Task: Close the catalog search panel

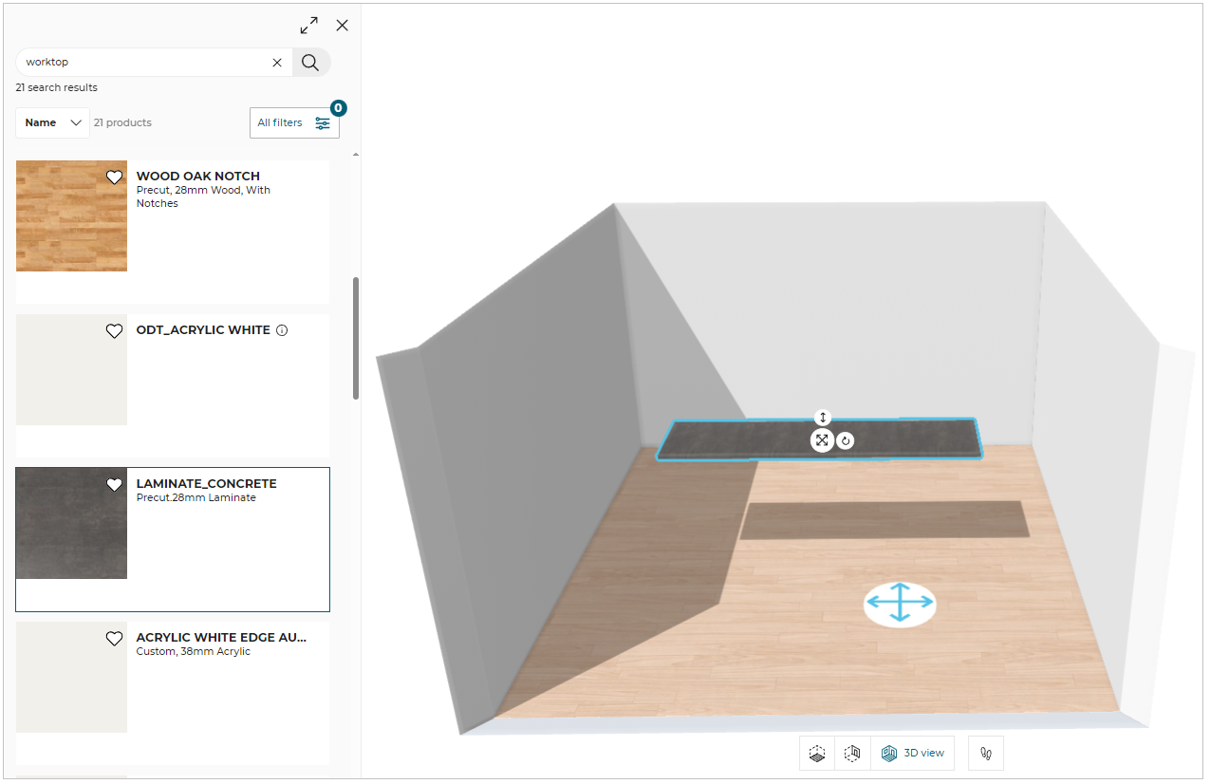Action: [x=343, y=26]
